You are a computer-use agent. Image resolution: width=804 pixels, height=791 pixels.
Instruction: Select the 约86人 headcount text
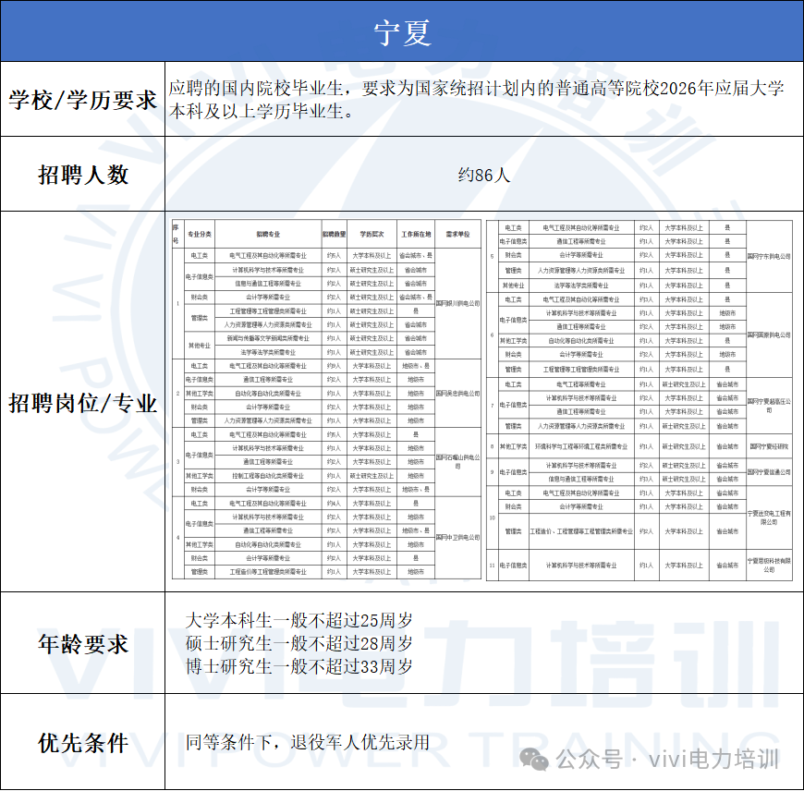click(483, 175)
